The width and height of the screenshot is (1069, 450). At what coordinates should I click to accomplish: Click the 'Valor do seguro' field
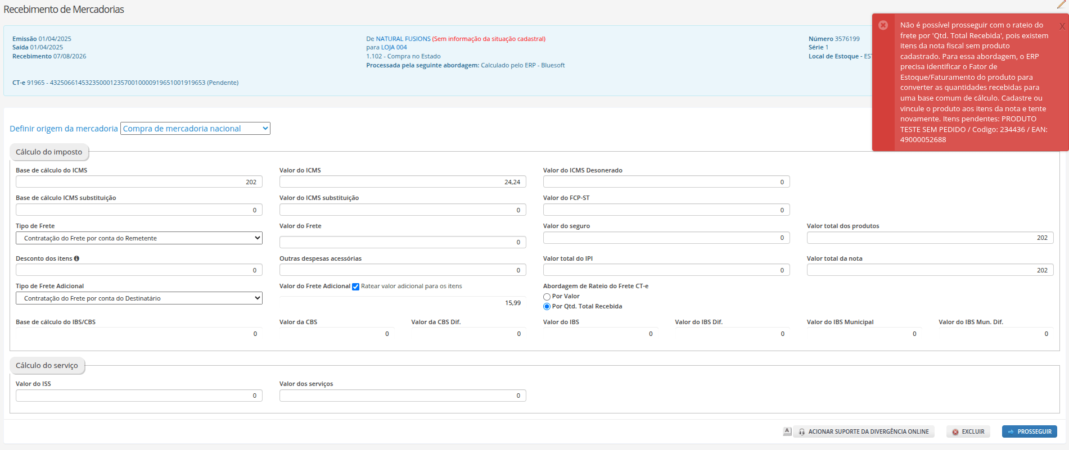[x=666, y=238]
